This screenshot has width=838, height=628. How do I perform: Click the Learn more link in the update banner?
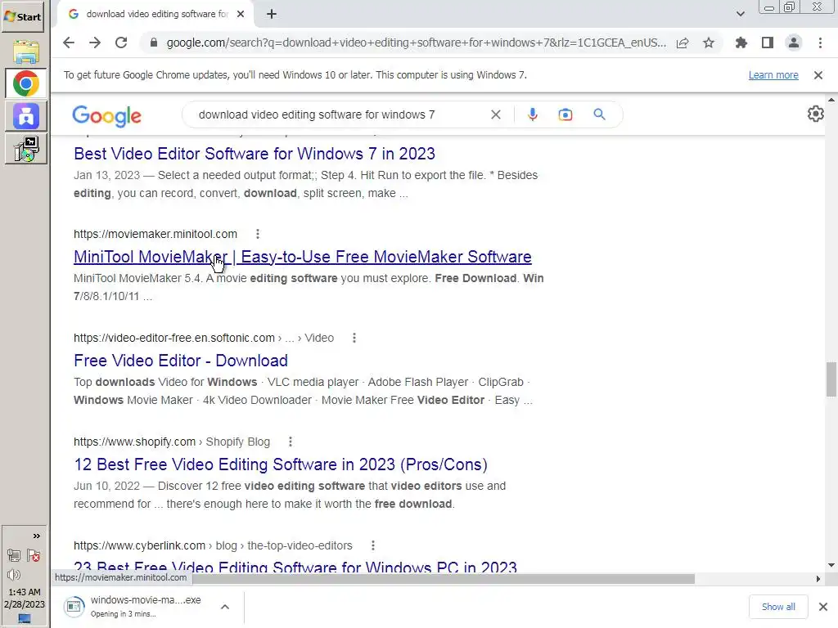tap(773, 74)
